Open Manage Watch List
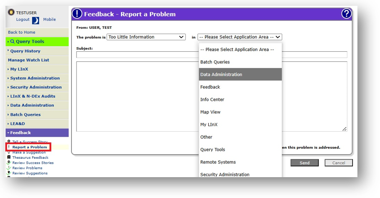380x198 pixels. [37, 60]
